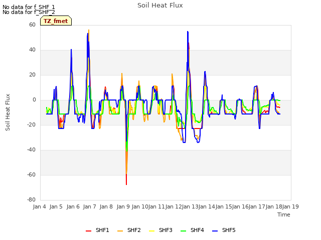This screenshot has width=321, height=240.
Task: Click the Jan 17 x-axis label
Action: pos(257,206)
